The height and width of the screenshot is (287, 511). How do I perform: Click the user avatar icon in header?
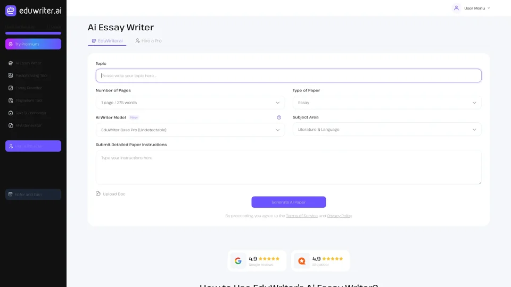(456, 8)
